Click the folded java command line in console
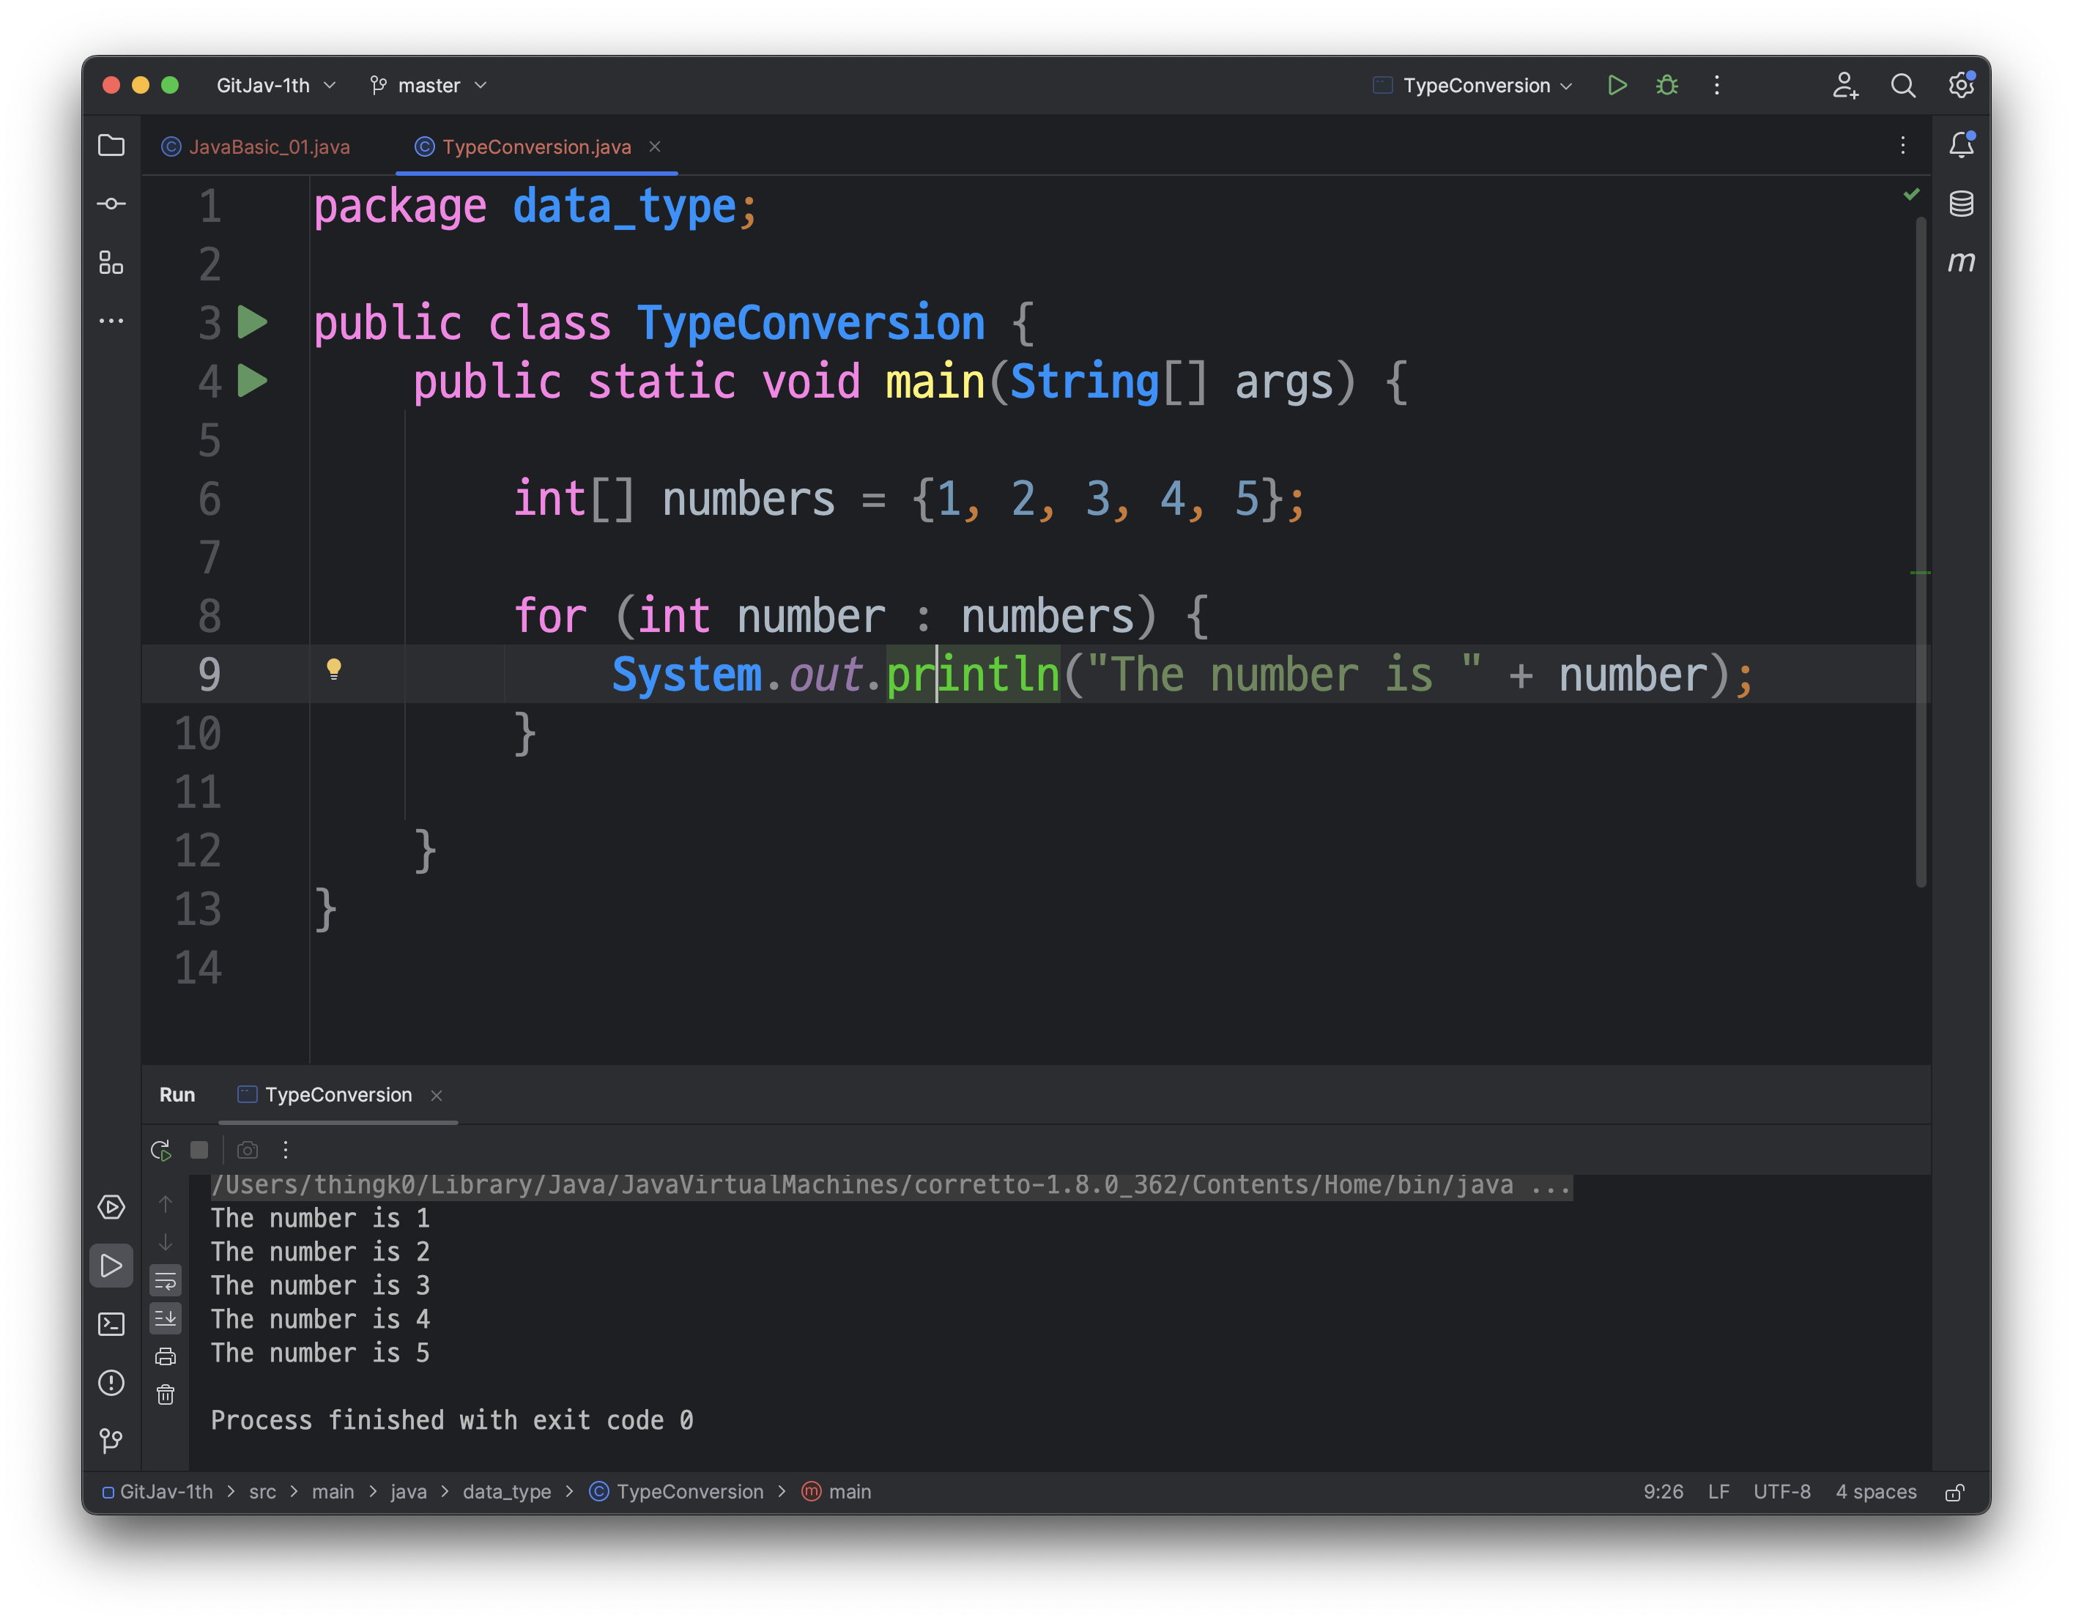Image resolution: width=2073 pixels, height=1623 pixels. pyautogui.click(x=891, y=1185)
